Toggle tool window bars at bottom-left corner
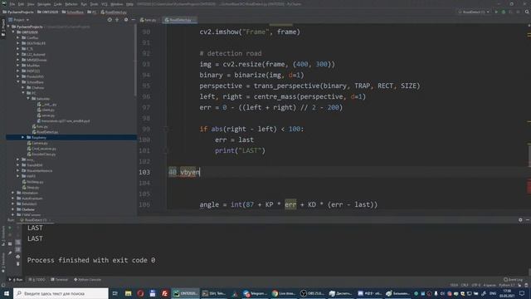 [3, 286]
